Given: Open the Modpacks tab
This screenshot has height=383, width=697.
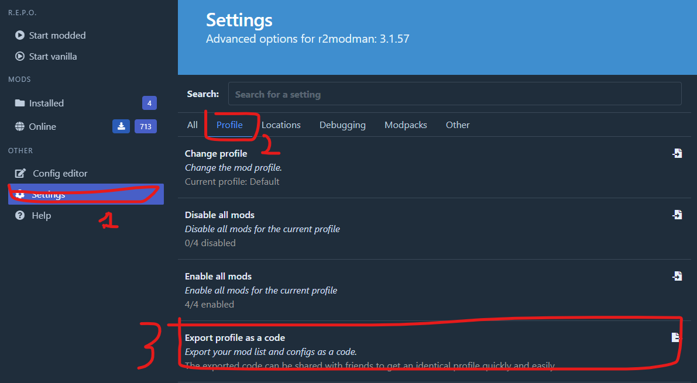Looking at the screenshot, I should coord(406,125).
